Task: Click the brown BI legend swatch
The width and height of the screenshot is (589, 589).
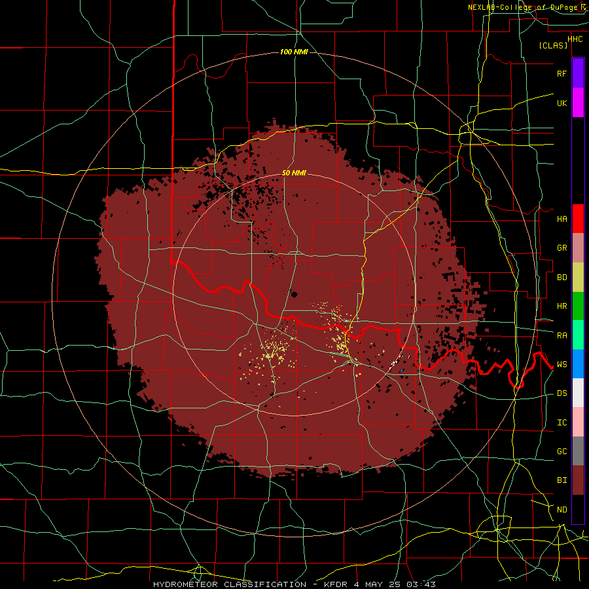Action: 578,480
